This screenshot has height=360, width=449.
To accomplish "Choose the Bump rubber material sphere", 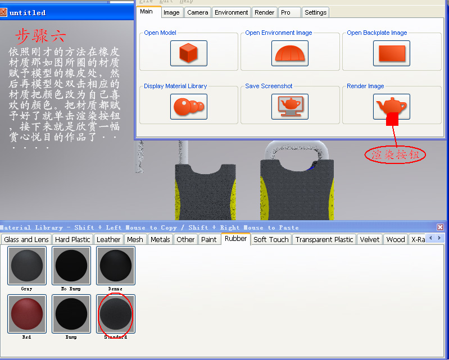I will [71, 314].
